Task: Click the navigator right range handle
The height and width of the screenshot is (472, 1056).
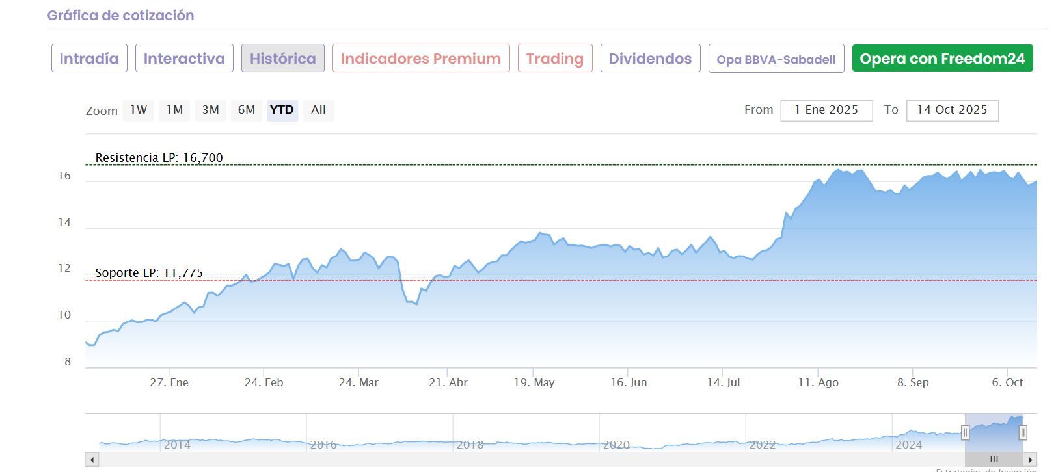Action: [1023, 432]
